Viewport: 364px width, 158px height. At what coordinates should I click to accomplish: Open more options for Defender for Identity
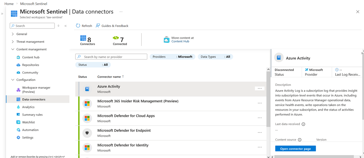pyautogui.click(x=259, y=147)
